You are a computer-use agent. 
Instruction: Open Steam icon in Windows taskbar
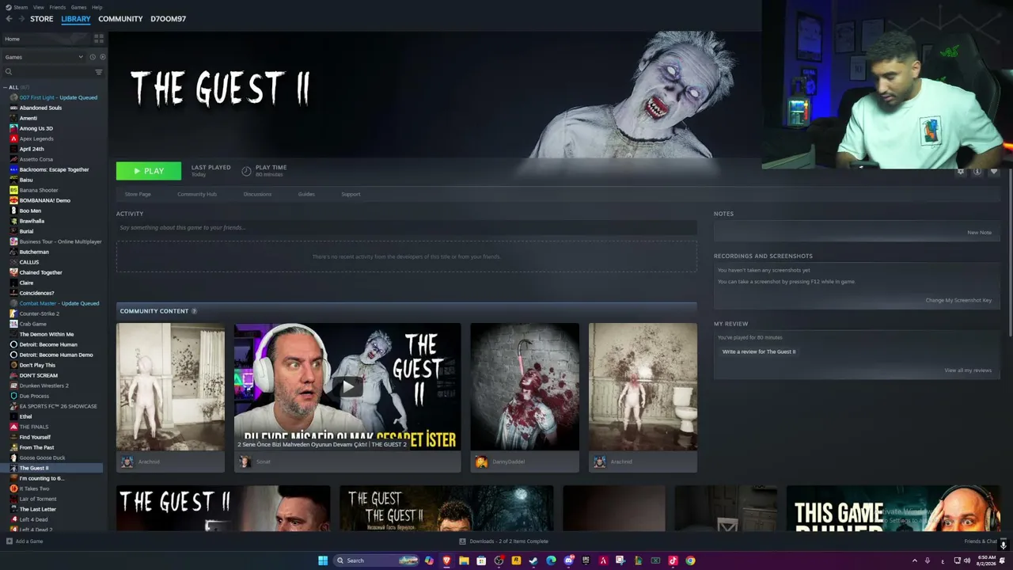pyautogui.click(x=533, y=560)
